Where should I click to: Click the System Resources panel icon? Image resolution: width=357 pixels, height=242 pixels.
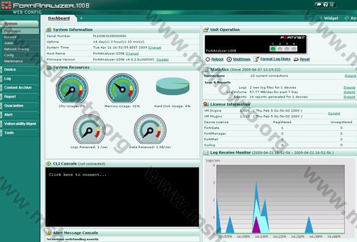(49, 67)
